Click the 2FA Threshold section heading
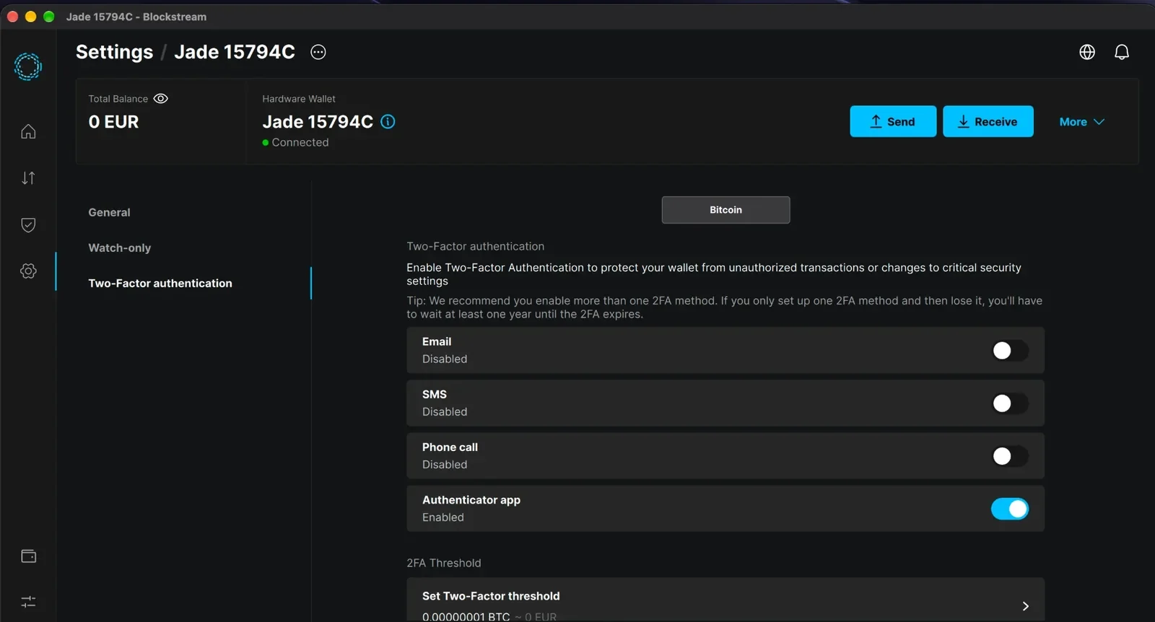The height and width of the screenshot is (622, 1155). point(443,563)
